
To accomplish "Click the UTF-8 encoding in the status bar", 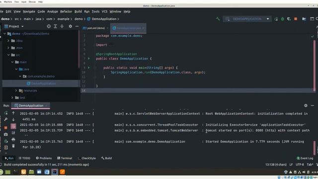I will [x=300, y=165].
